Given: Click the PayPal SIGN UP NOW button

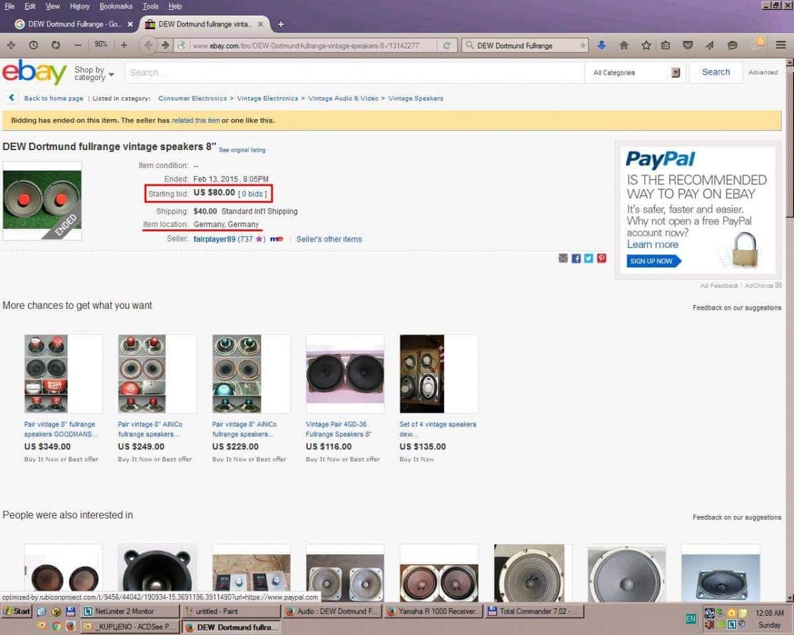Looking at the screenshot, I should pos(654,261).
